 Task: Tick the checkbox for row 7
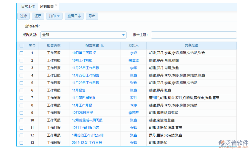click(21, 98)
